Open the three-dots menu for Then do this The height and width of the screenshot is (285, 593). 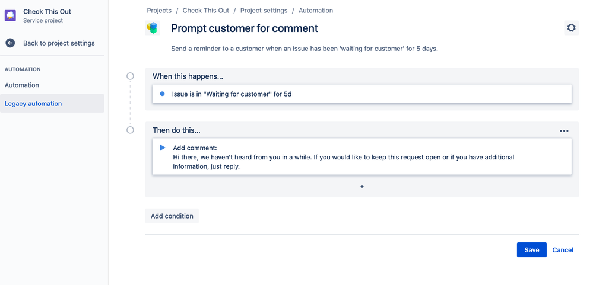coord(564,131)
